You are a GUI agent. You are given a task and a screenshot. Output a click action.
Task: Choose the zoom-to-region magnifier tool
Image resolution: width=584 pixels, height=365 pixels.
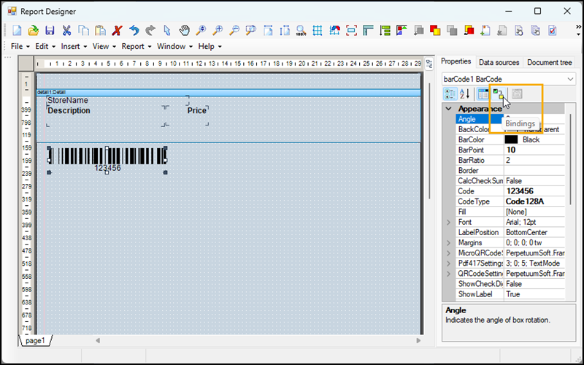click(x=251, y=30)
